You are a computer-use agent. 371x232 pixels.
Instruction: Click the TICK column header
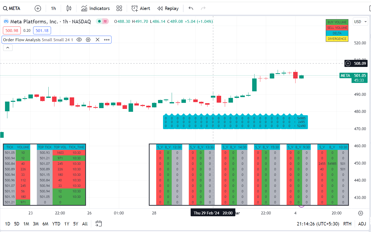(10, 147)
